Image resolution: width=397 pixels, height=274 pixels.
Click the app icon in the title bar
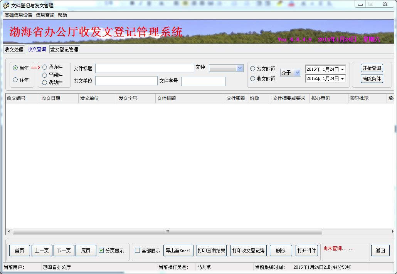click(x=6, y=5)
